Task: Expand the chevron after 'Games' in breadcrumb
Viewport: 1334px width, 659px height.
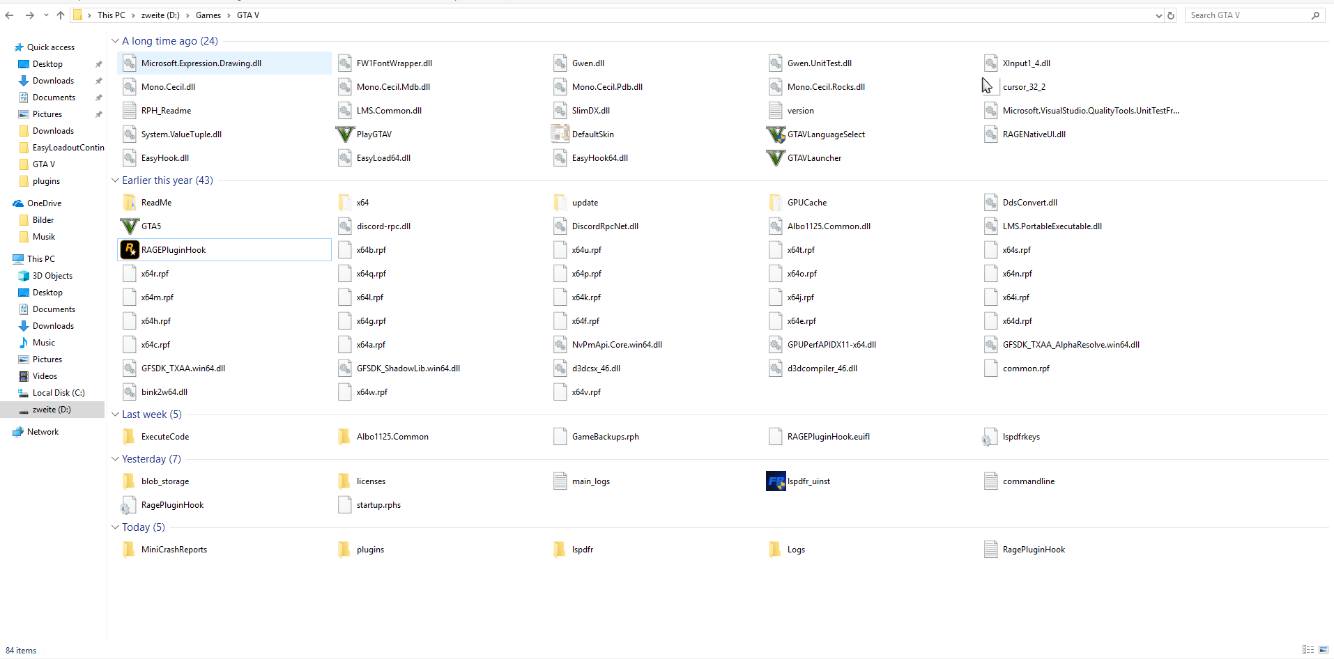Action: tap(229, 15)
